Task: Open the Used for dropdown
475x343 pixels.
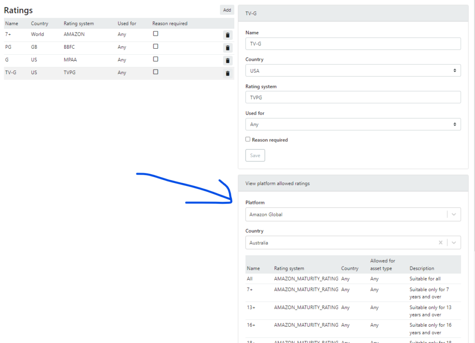Action: tap(353, 124)
